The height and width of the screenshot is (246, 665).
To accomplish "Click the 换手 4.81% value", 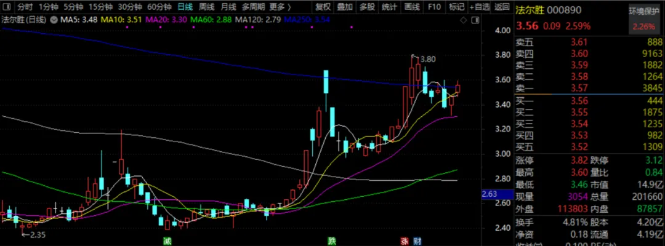I will pyautogui.click(x=576, y=222).
